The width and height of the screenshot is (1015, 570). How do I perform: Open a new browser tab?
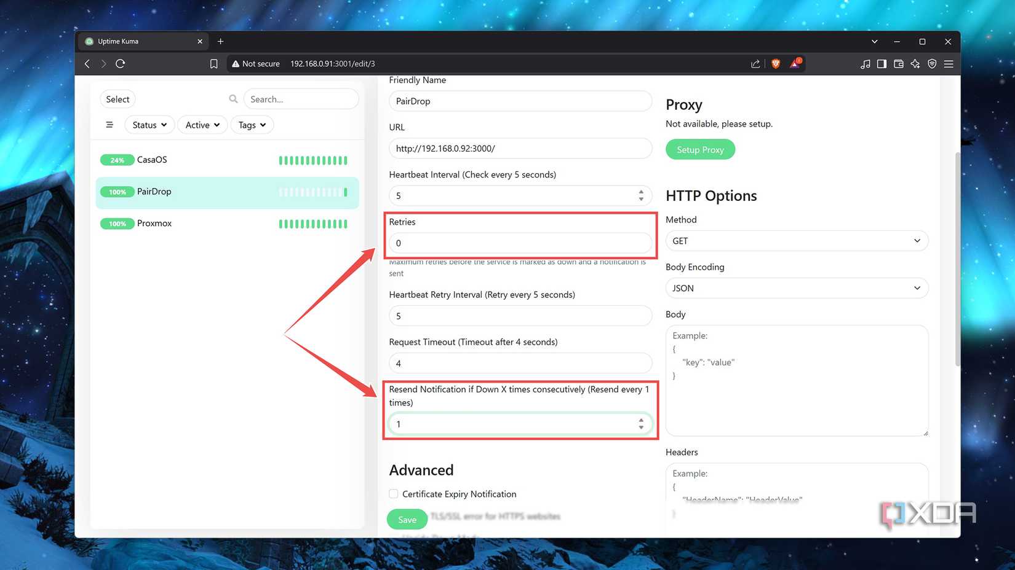click(220, 41)
